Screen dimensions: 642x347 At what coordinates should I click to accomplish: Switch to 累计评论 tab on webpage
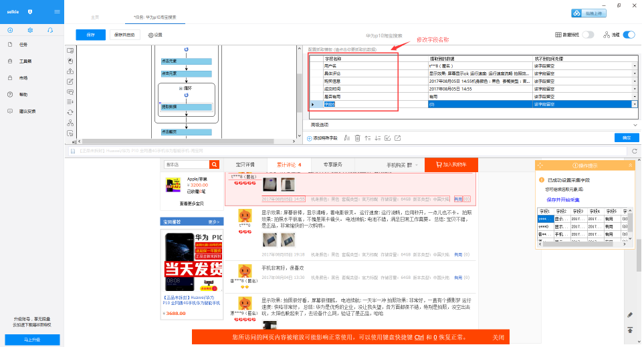click(x=289, y=165)
